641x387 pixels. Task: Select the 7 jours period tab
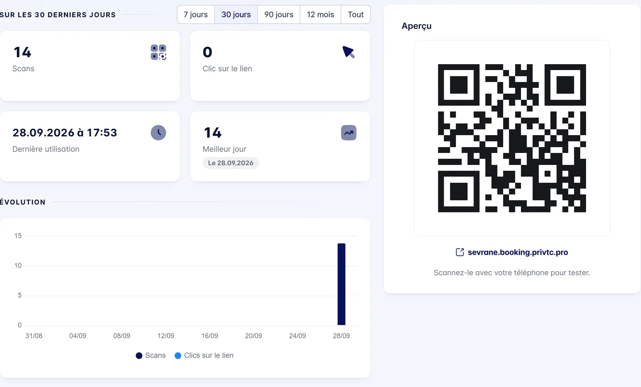point(196,14)
